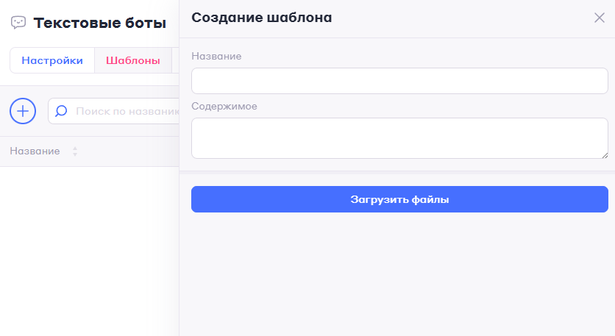Click the Название field label
This screenshot has width=615, height=336.
pyautogui.click(x=216, y=56)
